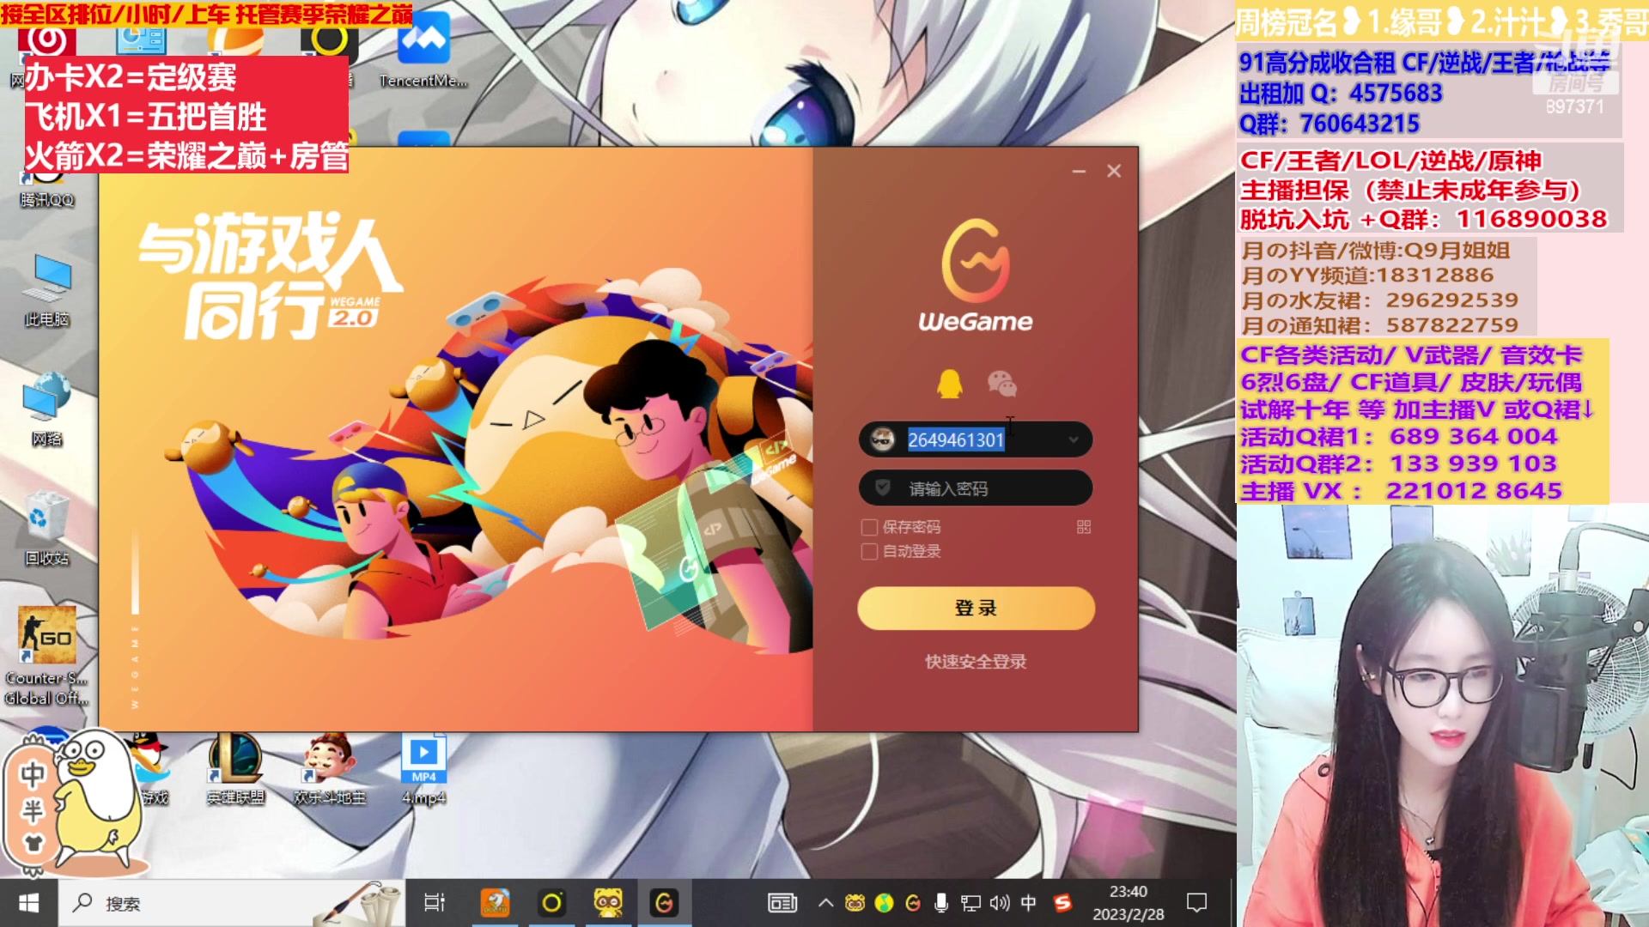Close the WeGame login window
This screenshot has width=1649, height=927.
tap(1114, 171)
